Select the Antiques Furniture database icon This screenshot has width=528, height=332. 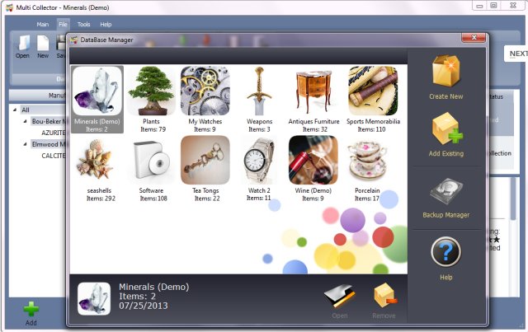pos(313,91)
